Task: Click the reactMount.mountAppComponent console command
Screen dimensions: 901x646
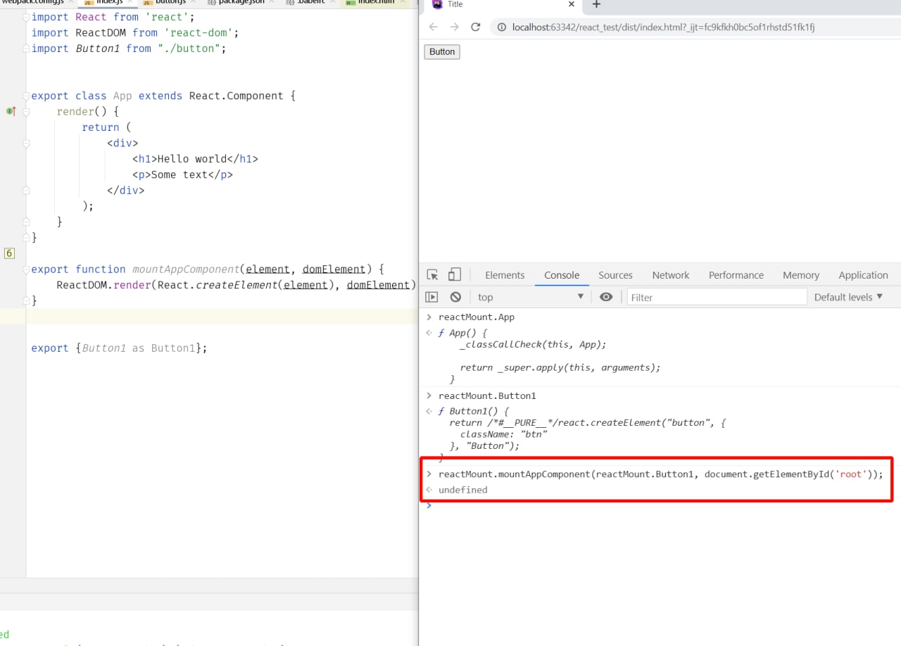Action: 660,474
